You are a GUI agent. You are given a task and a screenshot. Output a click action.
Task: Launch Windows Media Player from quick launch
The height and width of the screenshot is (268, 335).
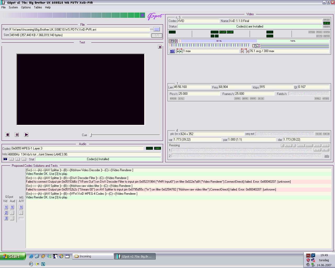coord(61,256)
